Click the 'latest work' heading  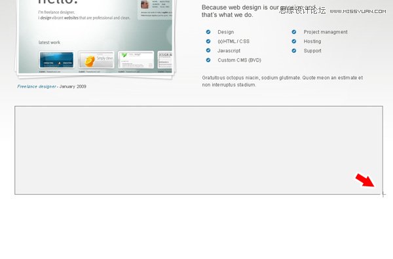[x=49, y=43]
